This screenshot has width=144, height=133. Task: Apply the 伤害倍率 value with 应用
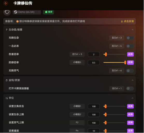click(131, 54)
